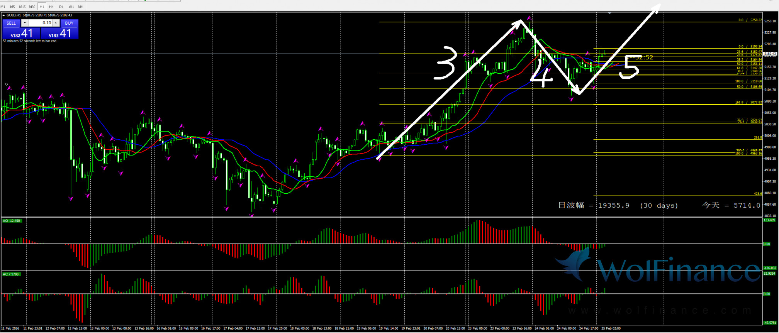Select the M5 timeframe button
The image size is (779, 333).
(x=12, y=7)
